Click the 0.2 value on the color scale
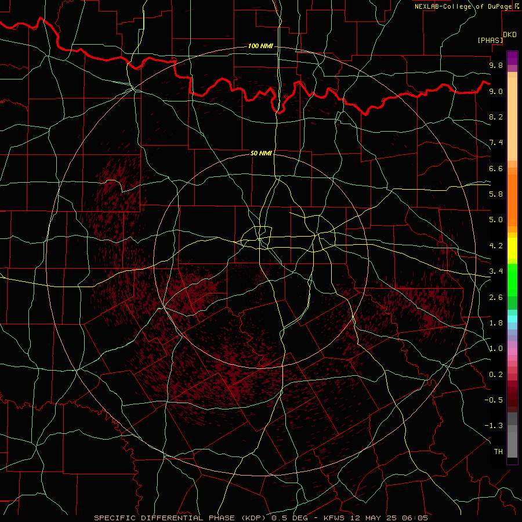This screenshot has width=522, height=522. [496, 375]
